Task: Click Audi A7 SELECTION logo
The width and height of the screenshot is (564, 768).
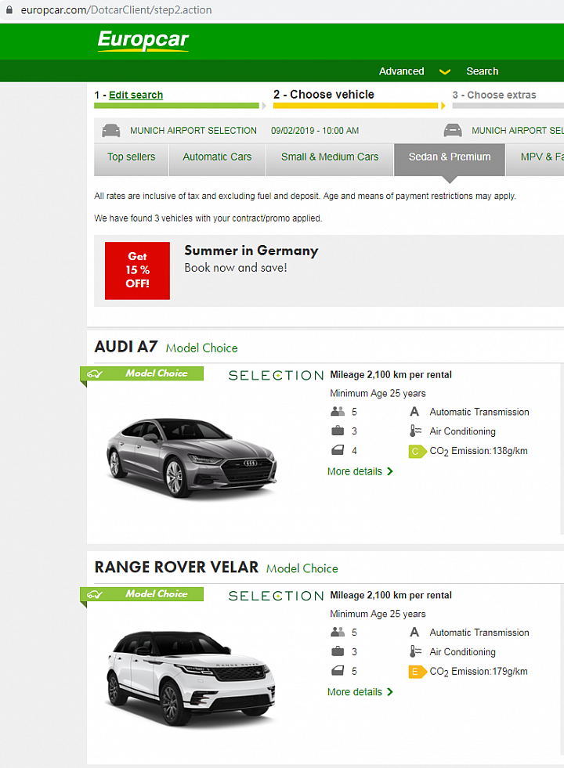Action: tap(276, 376)
